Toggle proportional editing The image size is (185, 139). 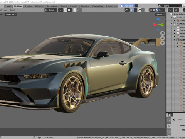(75, 10)
